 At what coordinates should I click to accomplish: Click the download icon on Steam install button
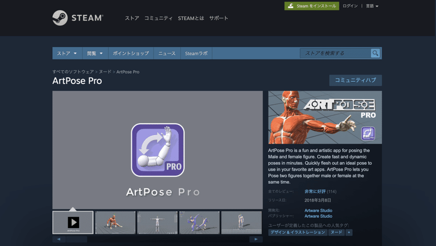pyautogui.click(x=290, y=6)
